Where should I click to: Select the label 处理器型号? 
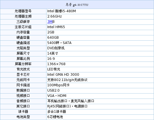point(23,11)
